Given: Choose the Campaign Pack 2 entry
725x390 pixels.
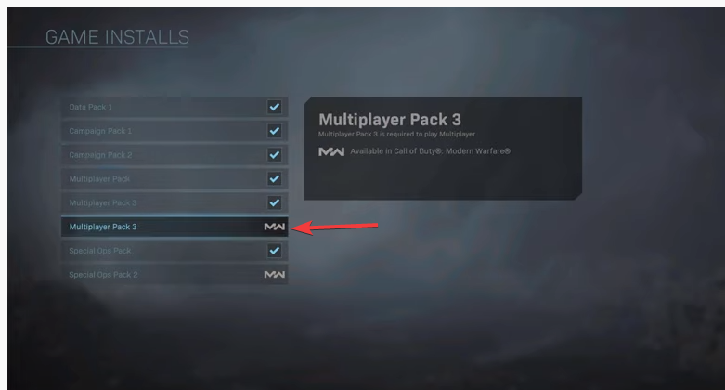Looking at the screenshot, I should 175,155.
